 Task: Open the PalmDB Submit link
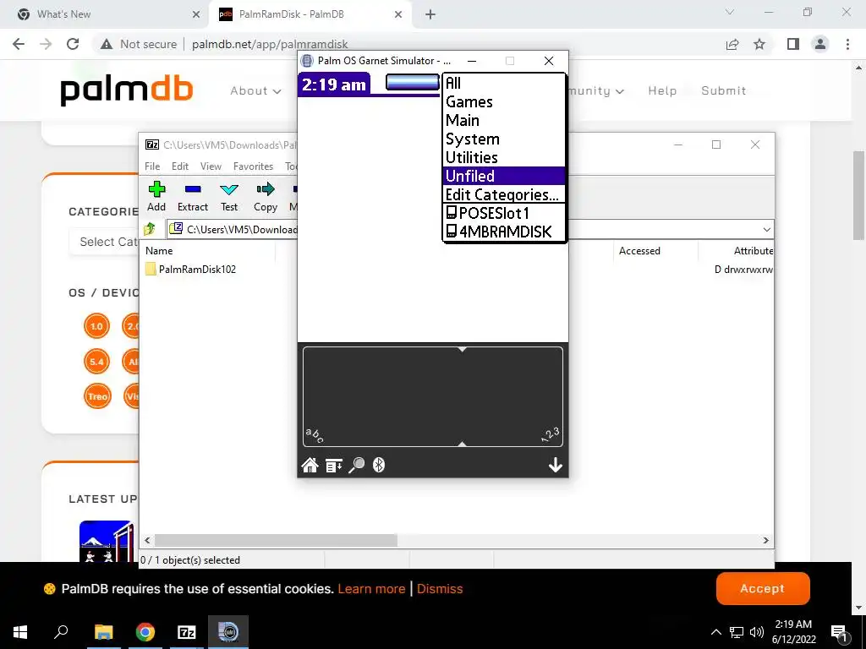click(724, 91)
